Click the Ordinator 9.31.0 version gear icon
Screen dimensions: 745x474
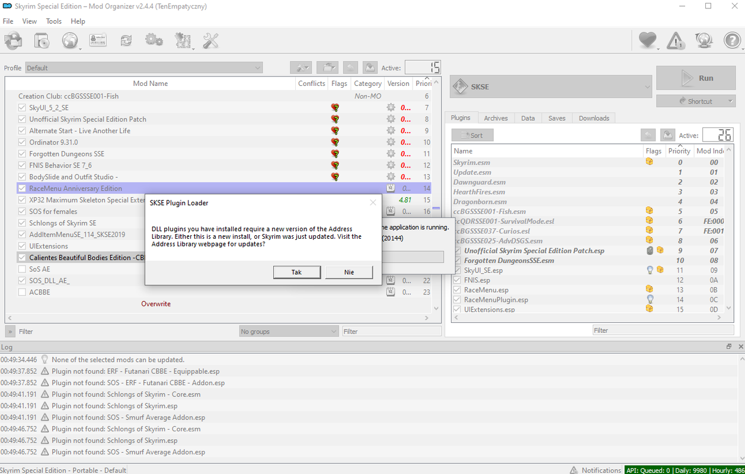(391, 142)
